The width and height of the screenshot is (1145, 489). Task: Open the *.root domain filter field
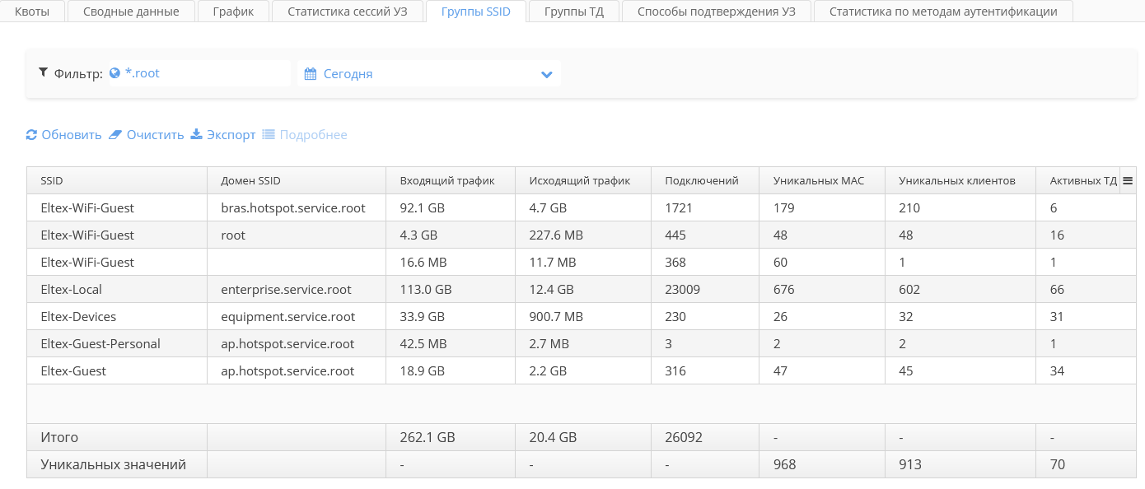(200, 73)
